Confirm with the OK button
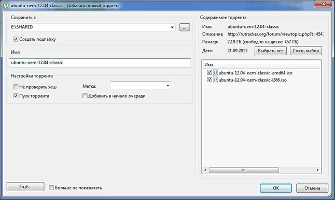 (276, 188)
